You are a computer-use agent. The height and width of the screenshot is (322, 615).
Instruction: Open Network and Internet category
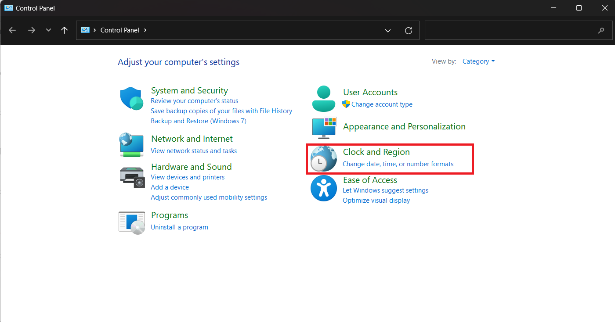pyautogui.click(x=192, y=139)
